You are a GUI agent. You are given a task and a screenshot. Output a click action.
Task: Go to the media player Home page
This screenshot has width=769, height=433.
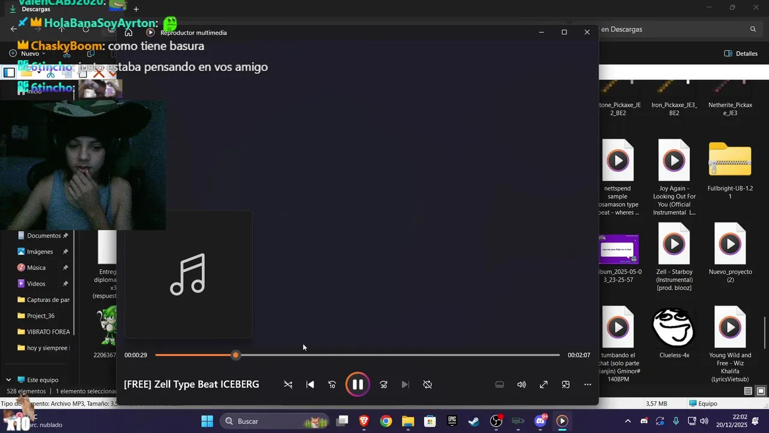(x=129, y=32)
